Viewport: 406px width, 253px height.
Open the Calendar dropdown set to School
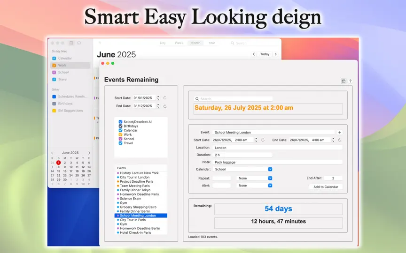[242, 169]
